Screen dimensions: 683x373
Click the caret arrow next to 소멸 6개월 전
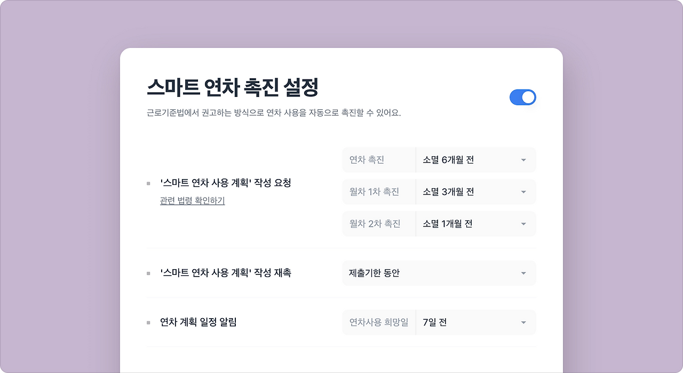(523, 160)
